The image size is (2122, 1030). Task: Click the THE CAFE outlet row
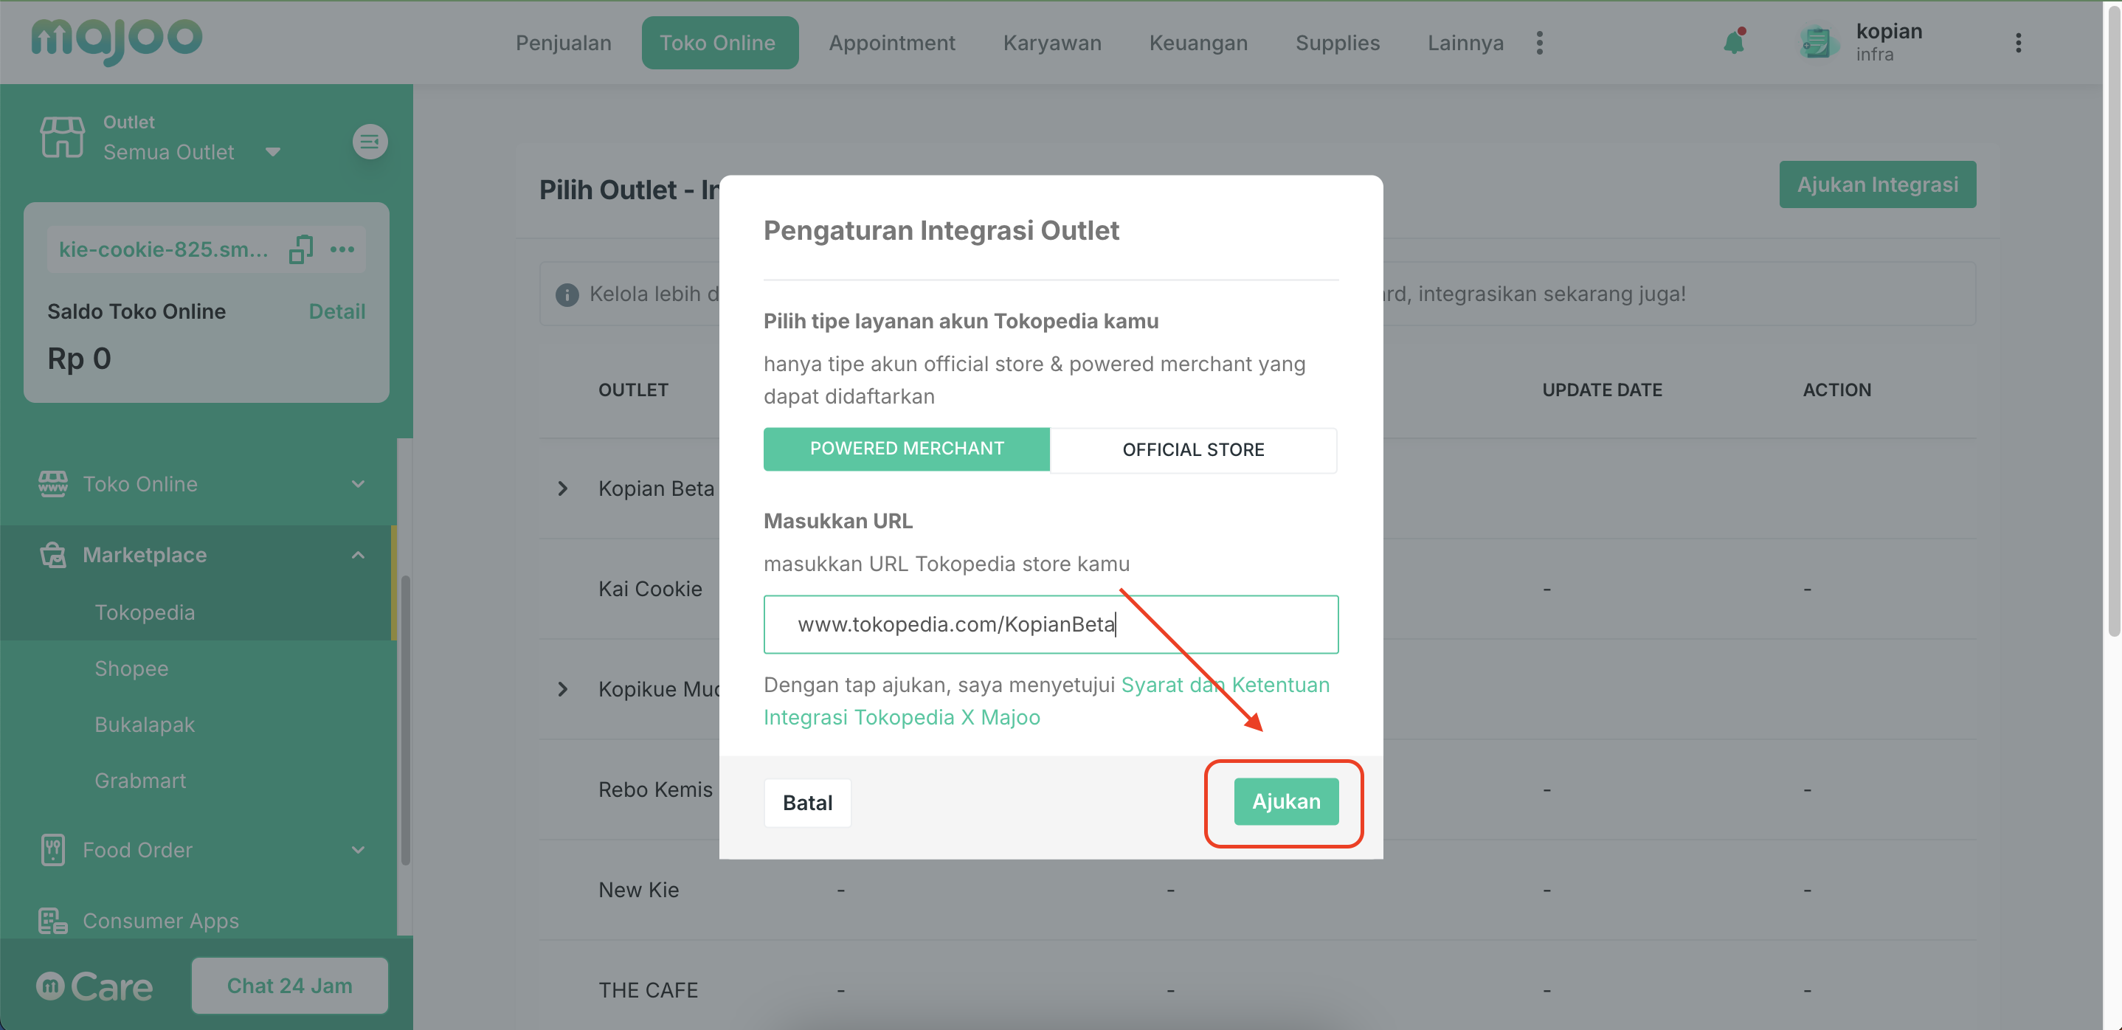1257,989
